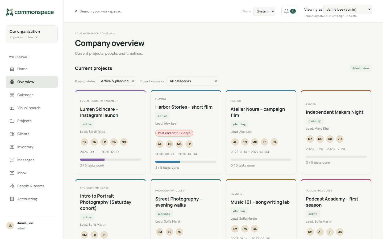Click the Overview grid icon

pos(12,82)
